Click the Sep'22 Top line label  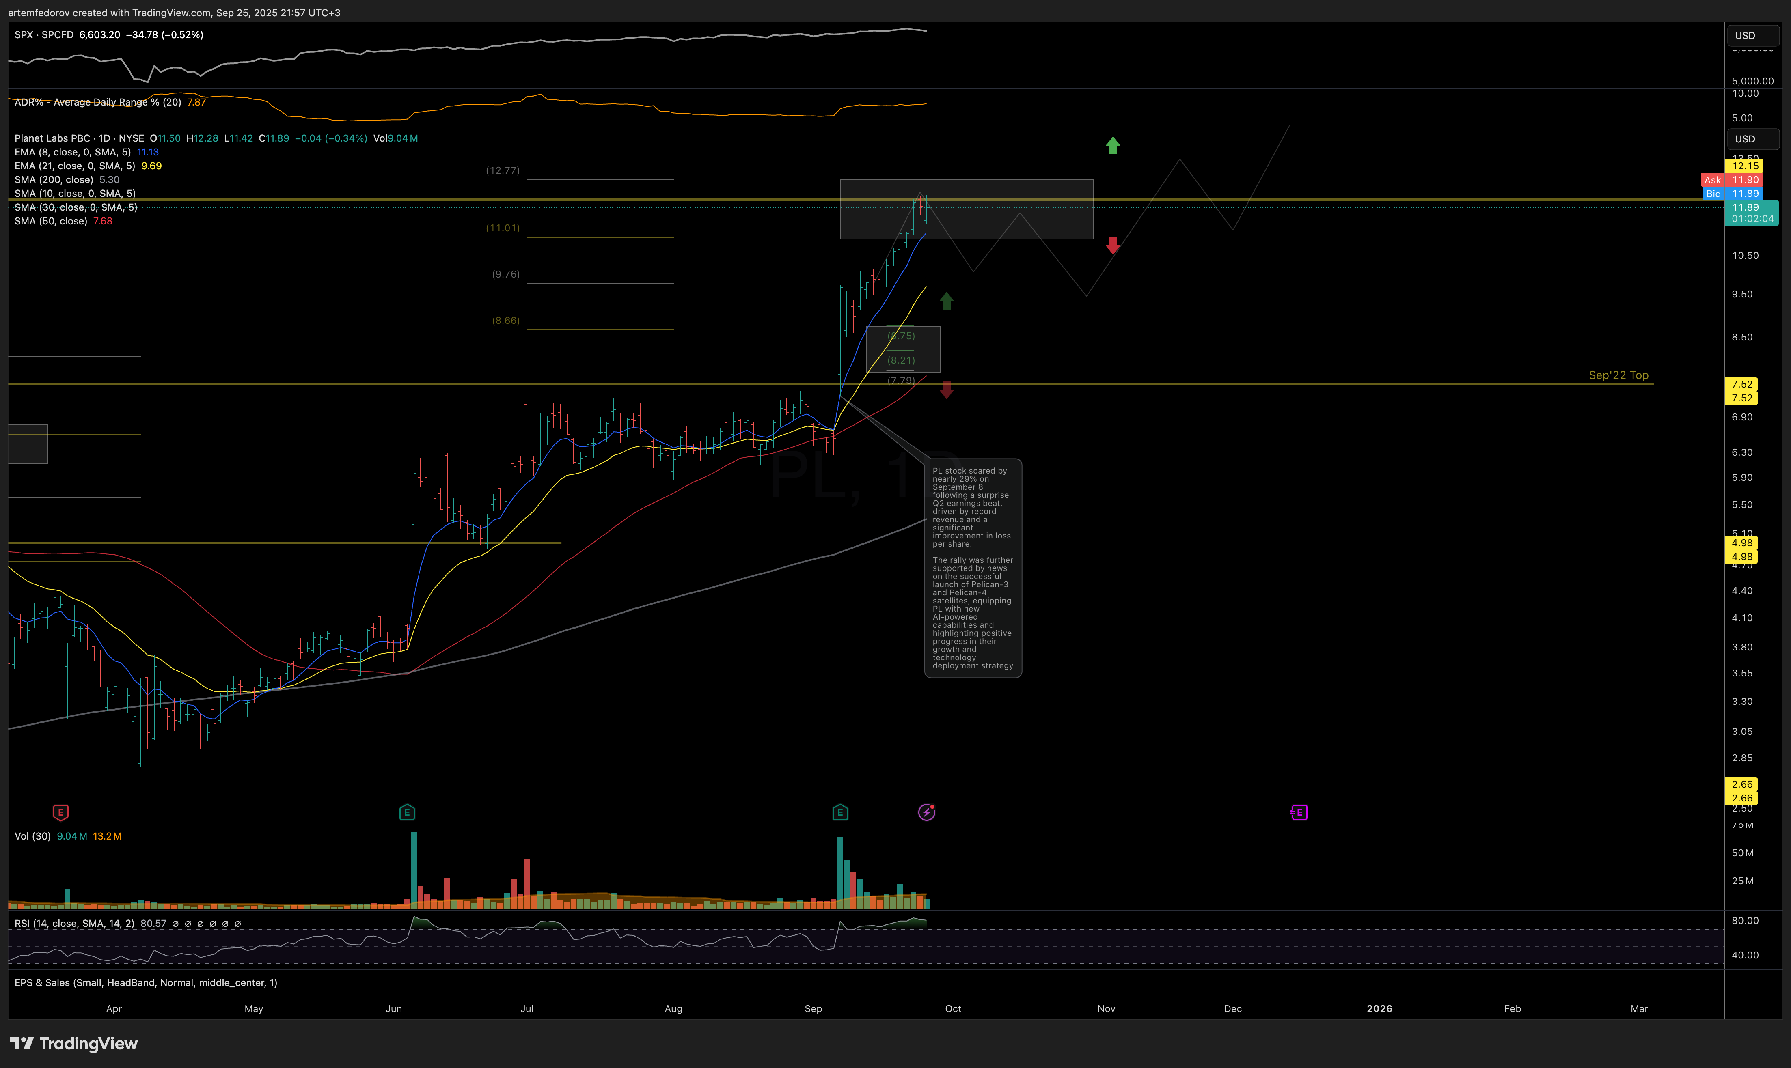click(x=1618, y=375)
